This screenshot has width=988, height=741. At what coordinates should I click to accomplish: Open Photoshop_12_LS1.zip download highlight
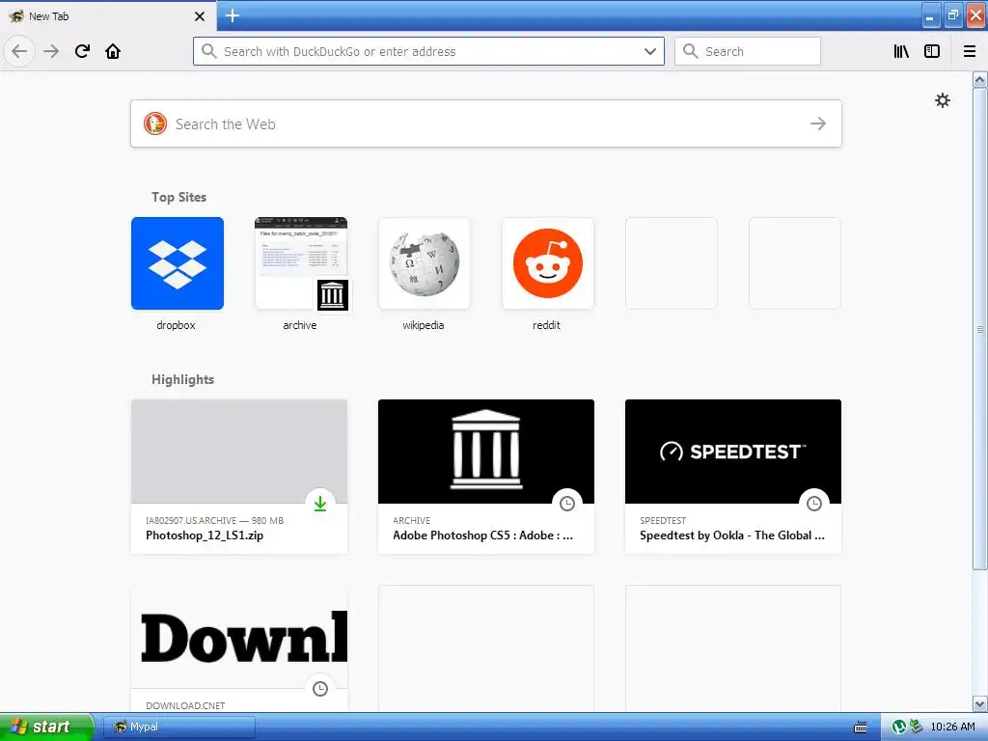click(239, 477)
